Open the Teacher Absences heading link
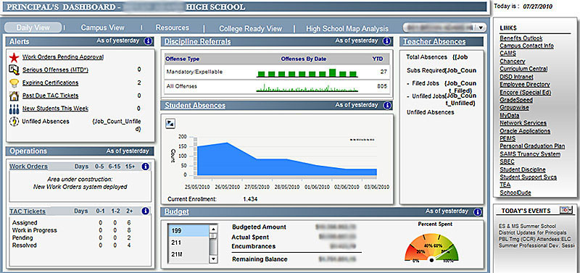 (434, 41)
